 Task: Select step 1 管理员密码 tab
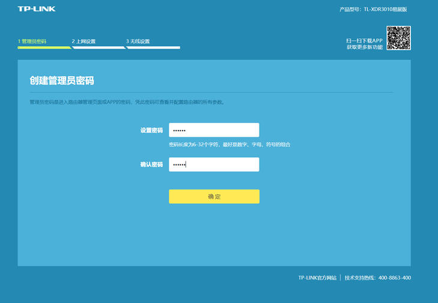[x=32, y=41]
